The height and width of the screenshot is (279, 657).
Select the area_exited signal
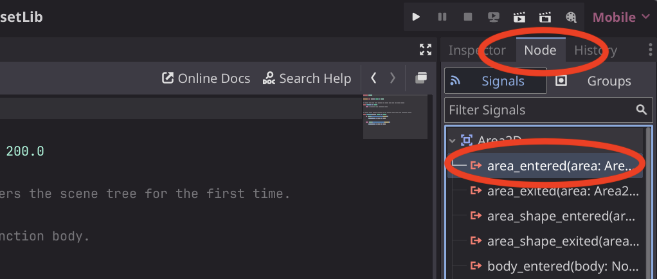[562, 191]
